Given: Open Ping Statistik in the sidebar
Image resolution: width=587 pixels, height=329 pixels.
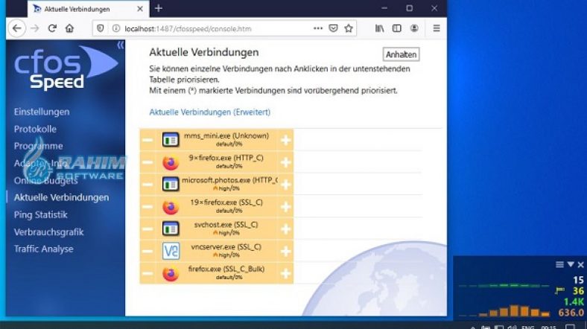Looking at the screenshot, I should pyautogui.click(x=40, y=214).
